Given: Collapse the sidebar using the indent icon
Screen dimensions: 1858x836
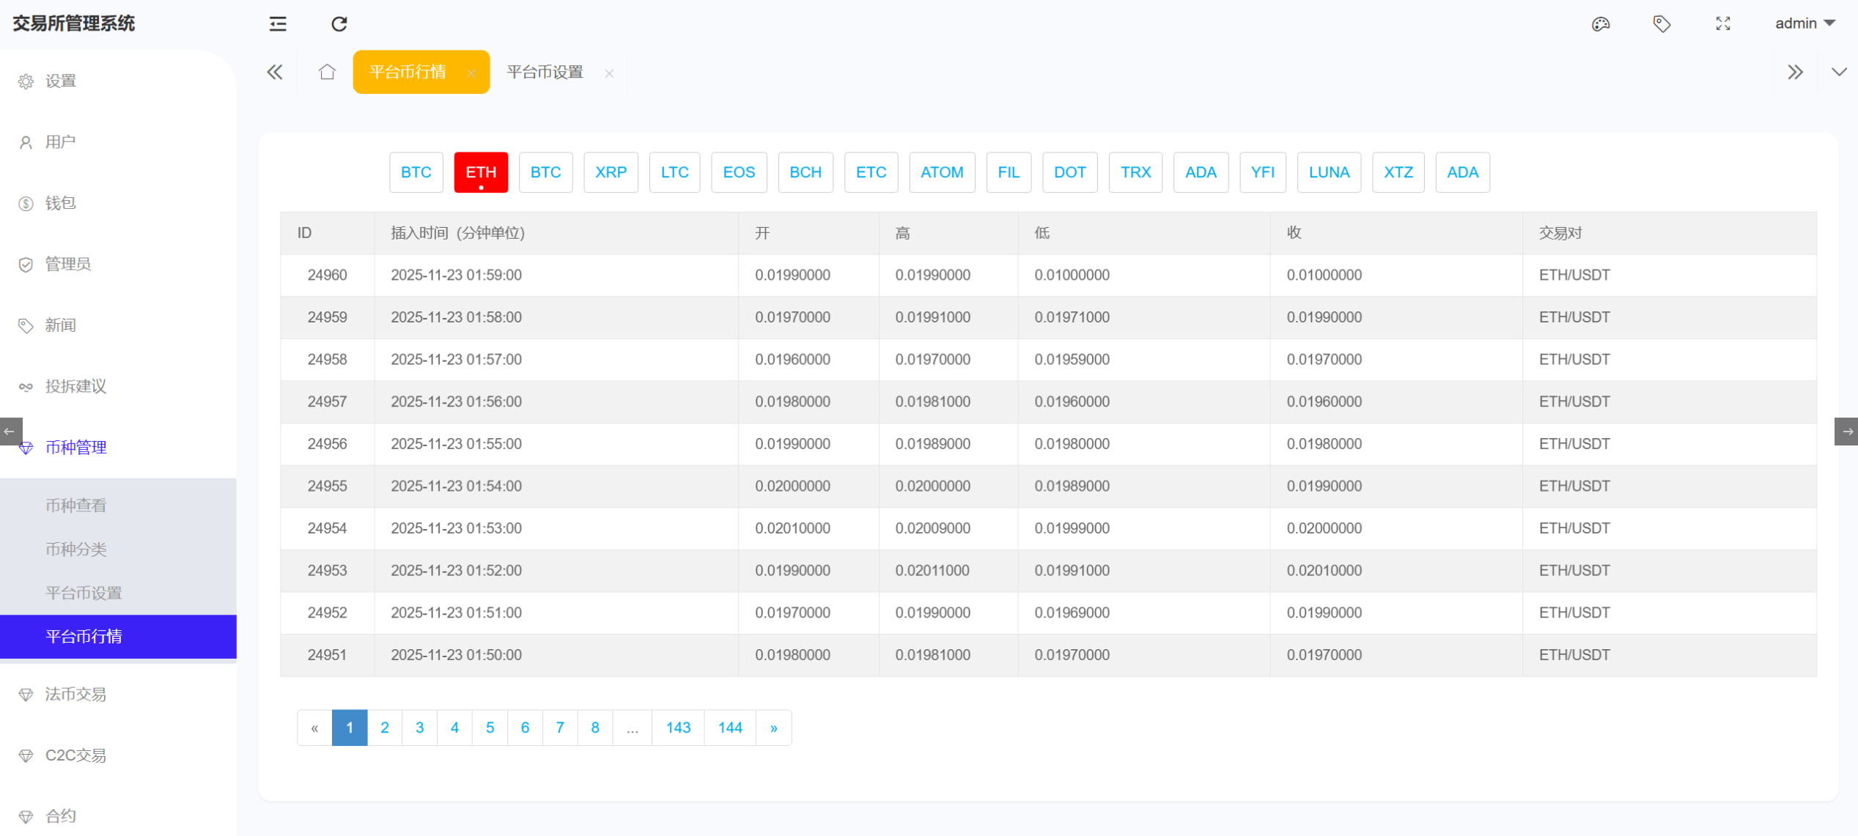Looking at the screenshot, I should tap(276, 24).
